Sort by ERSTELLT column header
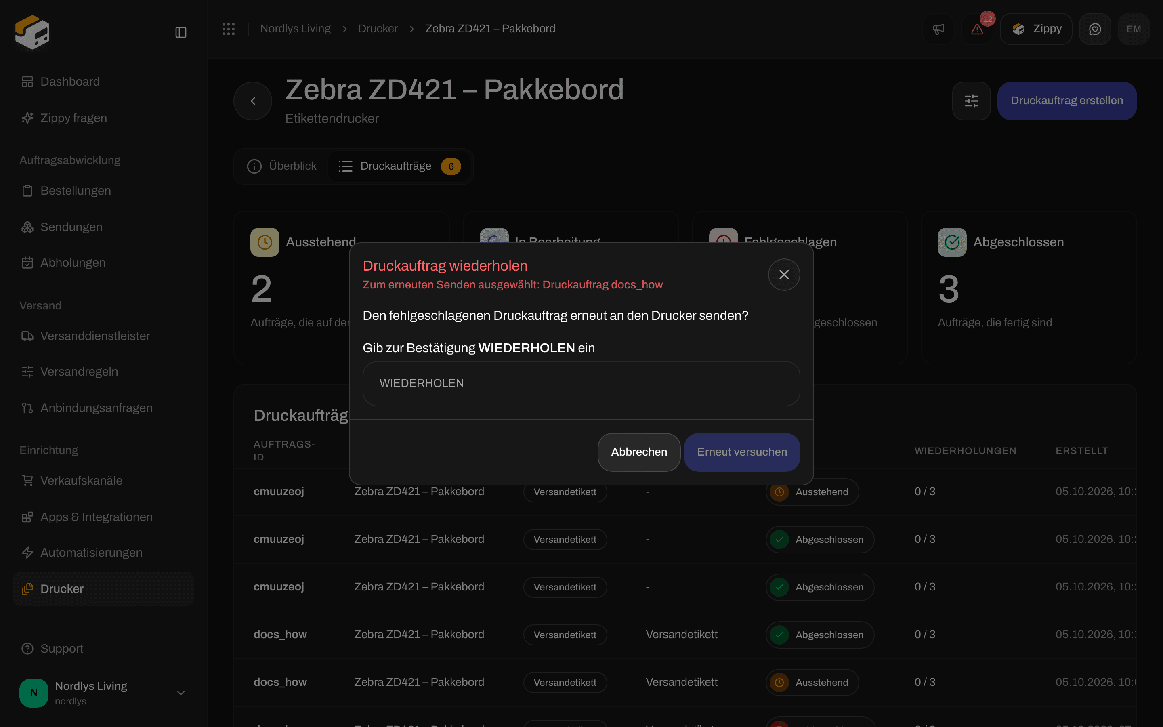1163x727 pixels. click(x=1082, y=450)
